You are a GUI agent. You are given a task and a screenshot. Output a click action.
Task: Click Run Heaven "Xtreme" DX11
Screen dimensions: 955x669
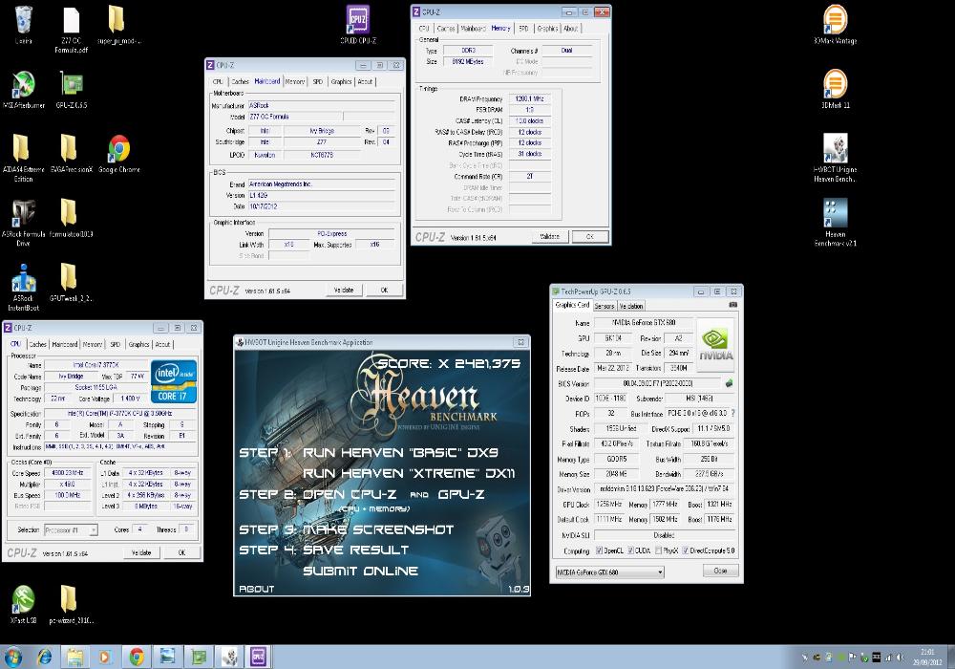pyautogui.click(x=409, y=473)
